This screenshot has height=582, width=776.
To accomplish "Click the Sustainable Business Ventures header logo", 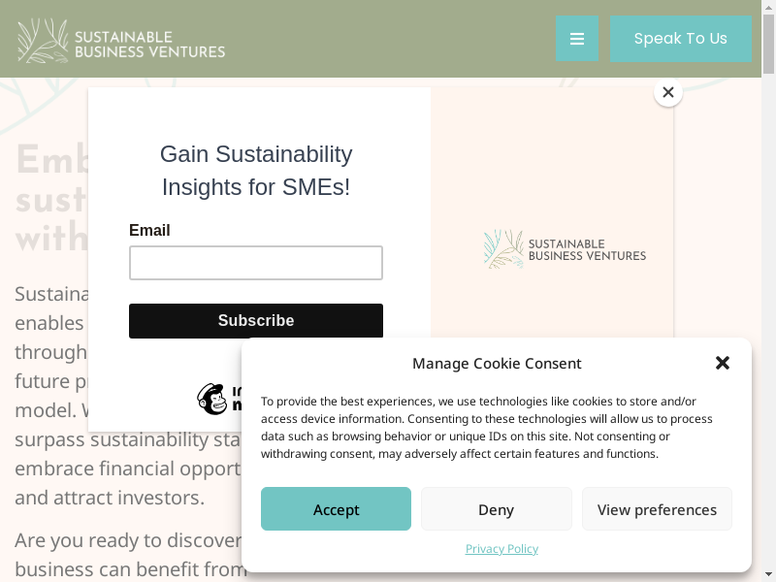I will pos(121,40).
